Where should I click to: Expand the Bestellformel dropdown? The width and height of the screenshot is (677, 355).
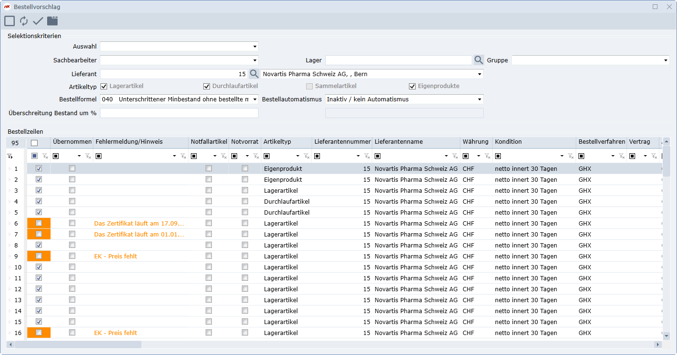255,99
